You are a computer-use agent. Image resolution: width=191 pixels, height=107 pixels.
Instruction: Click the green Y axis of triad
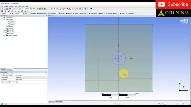pos(180,86)
